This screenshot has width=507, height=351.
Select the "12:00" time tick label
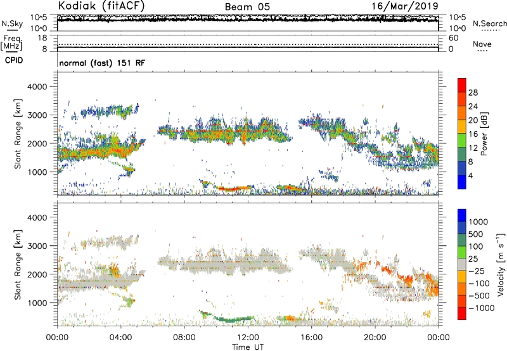coord(248,338)
